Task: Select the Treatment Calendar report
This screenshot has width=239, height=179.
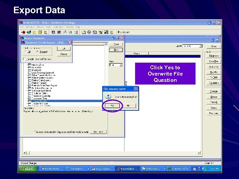Action: (x=41, y=96)
